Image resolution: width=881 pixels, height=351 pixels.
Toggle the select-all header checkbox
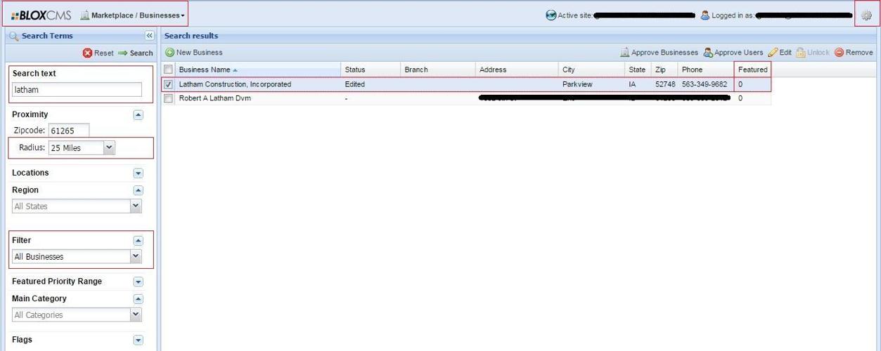click(168, 69)
